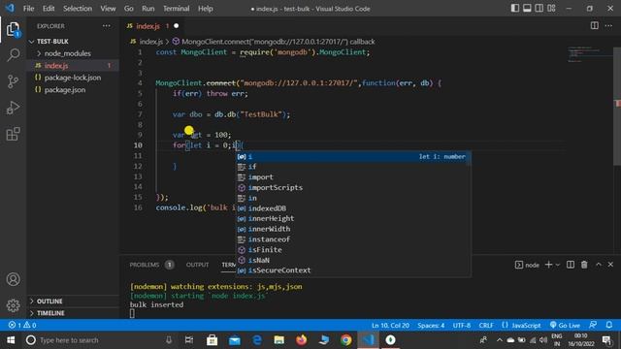Open Run and Debug view
This screenshot has height=349, width=621.
13,108
